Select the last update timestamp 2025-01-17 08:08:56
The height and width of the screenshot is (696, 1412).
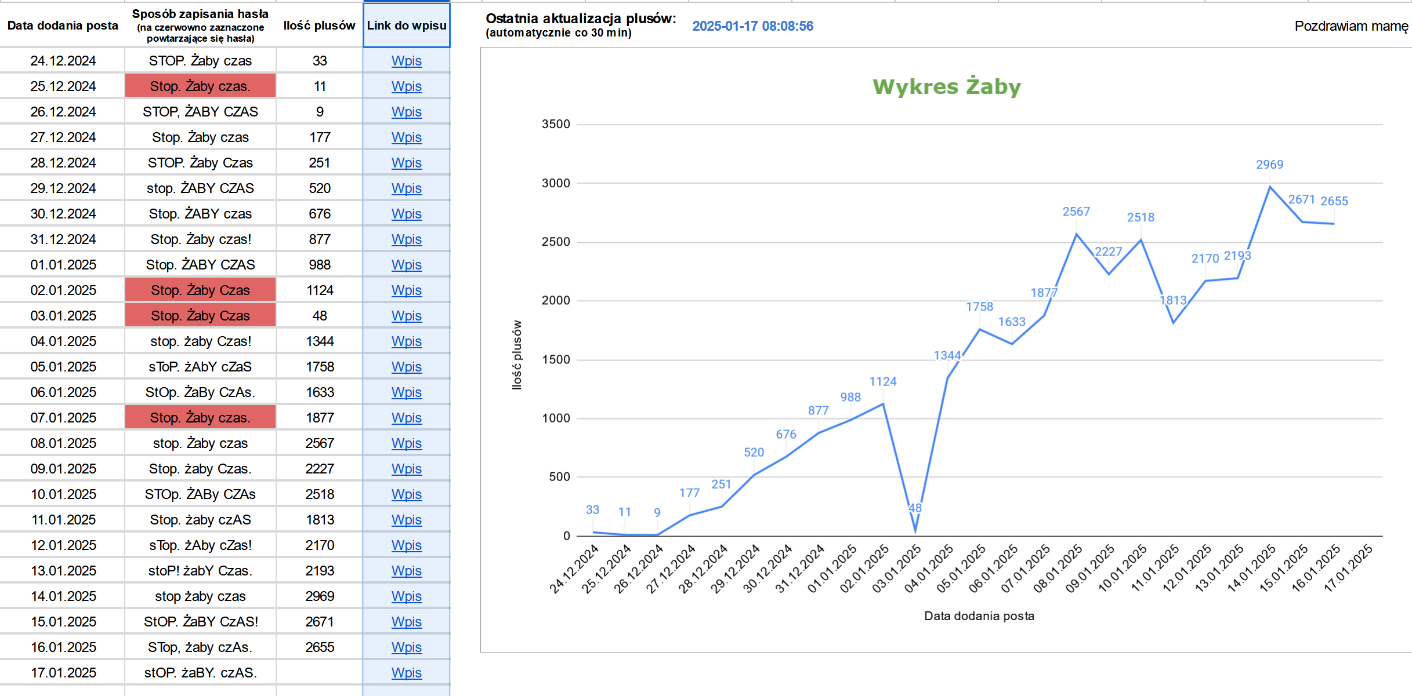pyautogui.click(x=752, y=26)
